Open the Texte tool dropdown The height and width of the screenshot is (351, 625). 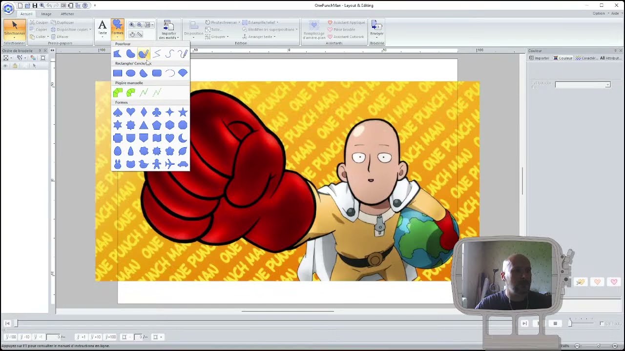102,29
